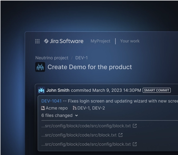Viewport: 178px width, 155px height.
Task: Open the code/src/block.txt external link icon
Action: (121, 135)
